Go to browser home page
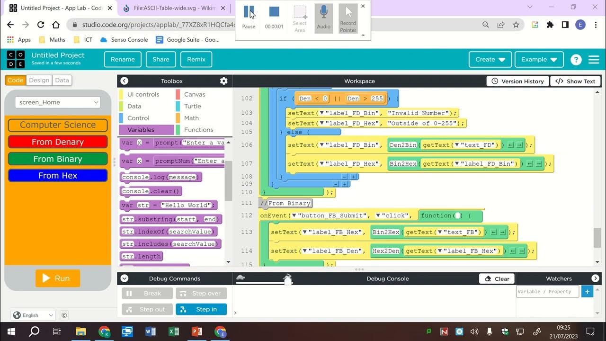606x341 pixels. tap(56, 25)
